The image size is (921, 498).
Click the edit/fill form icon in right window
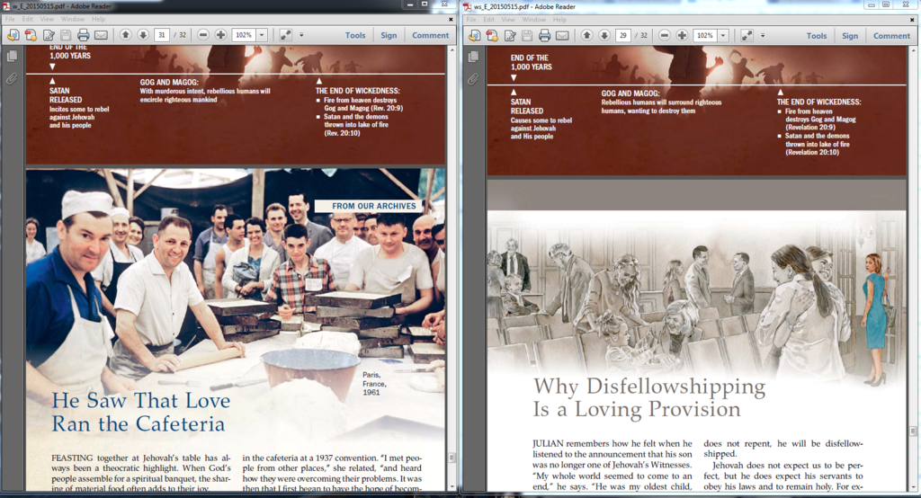(510, 36)
